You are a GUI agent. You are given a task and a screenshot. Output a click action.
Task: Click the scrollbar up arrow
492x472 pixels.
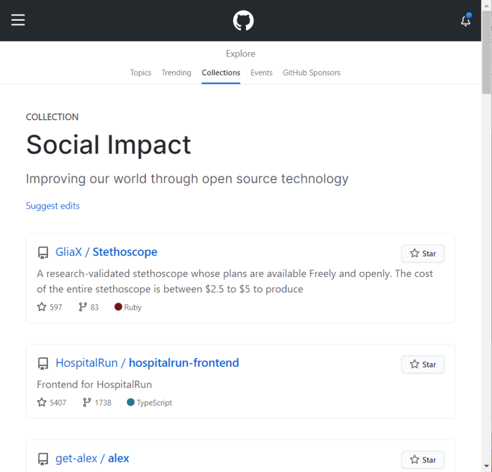[x=486, y=6]
